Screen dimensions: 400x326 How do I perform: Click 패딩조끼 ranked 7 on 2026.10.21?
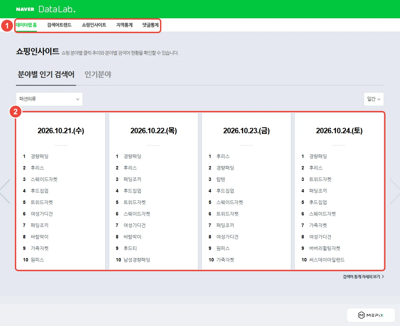[x=39, y=225]
